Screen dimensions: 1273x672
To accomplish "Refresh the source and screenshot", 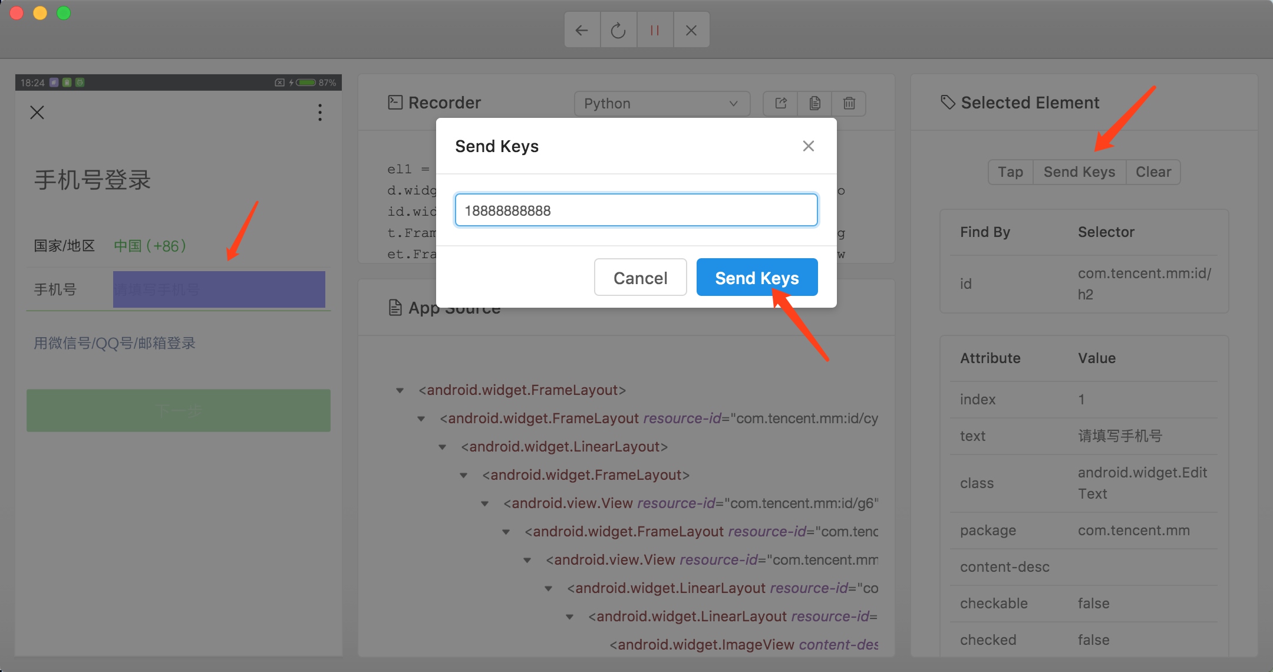I will [x=618, y=30].
